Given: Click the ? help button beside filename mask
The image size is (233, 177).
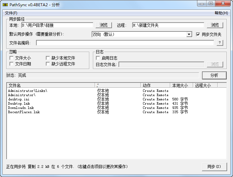Looking at the screenshot, I should pyautogui.click(x=220, y=43).
